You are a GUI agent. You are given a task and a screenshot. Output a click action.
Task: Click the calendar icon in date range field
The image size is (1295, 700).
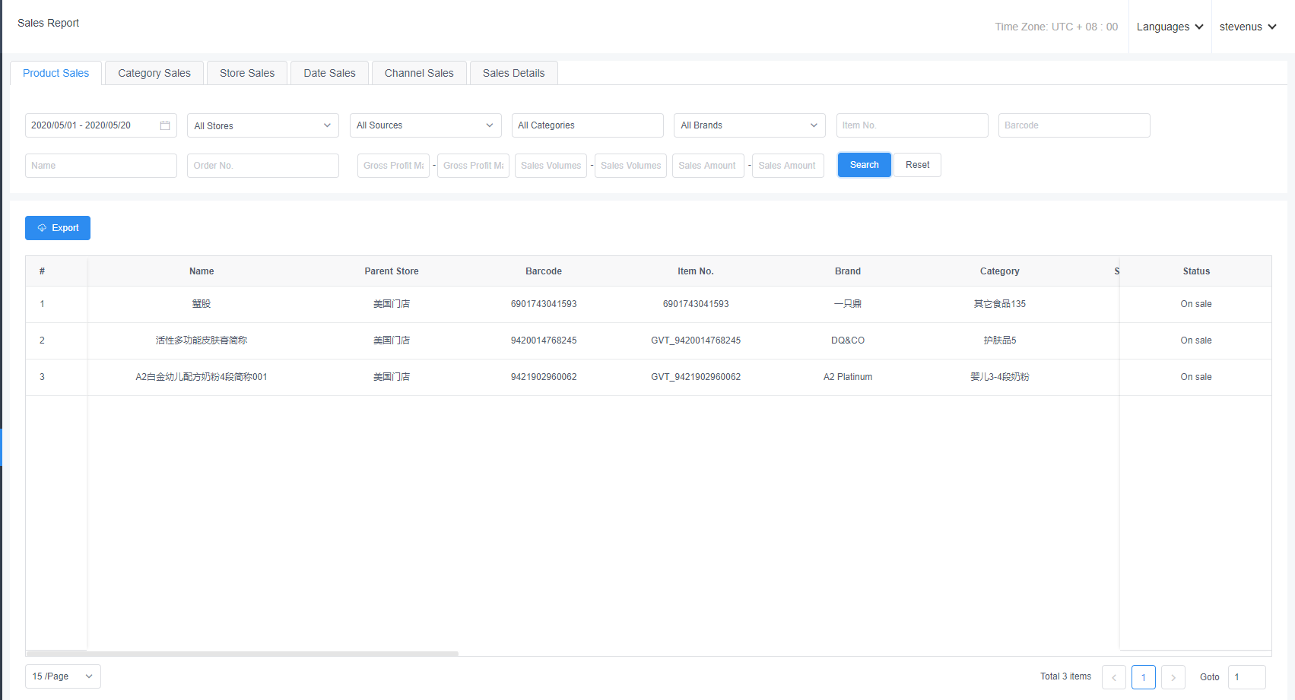click(165, 125)
